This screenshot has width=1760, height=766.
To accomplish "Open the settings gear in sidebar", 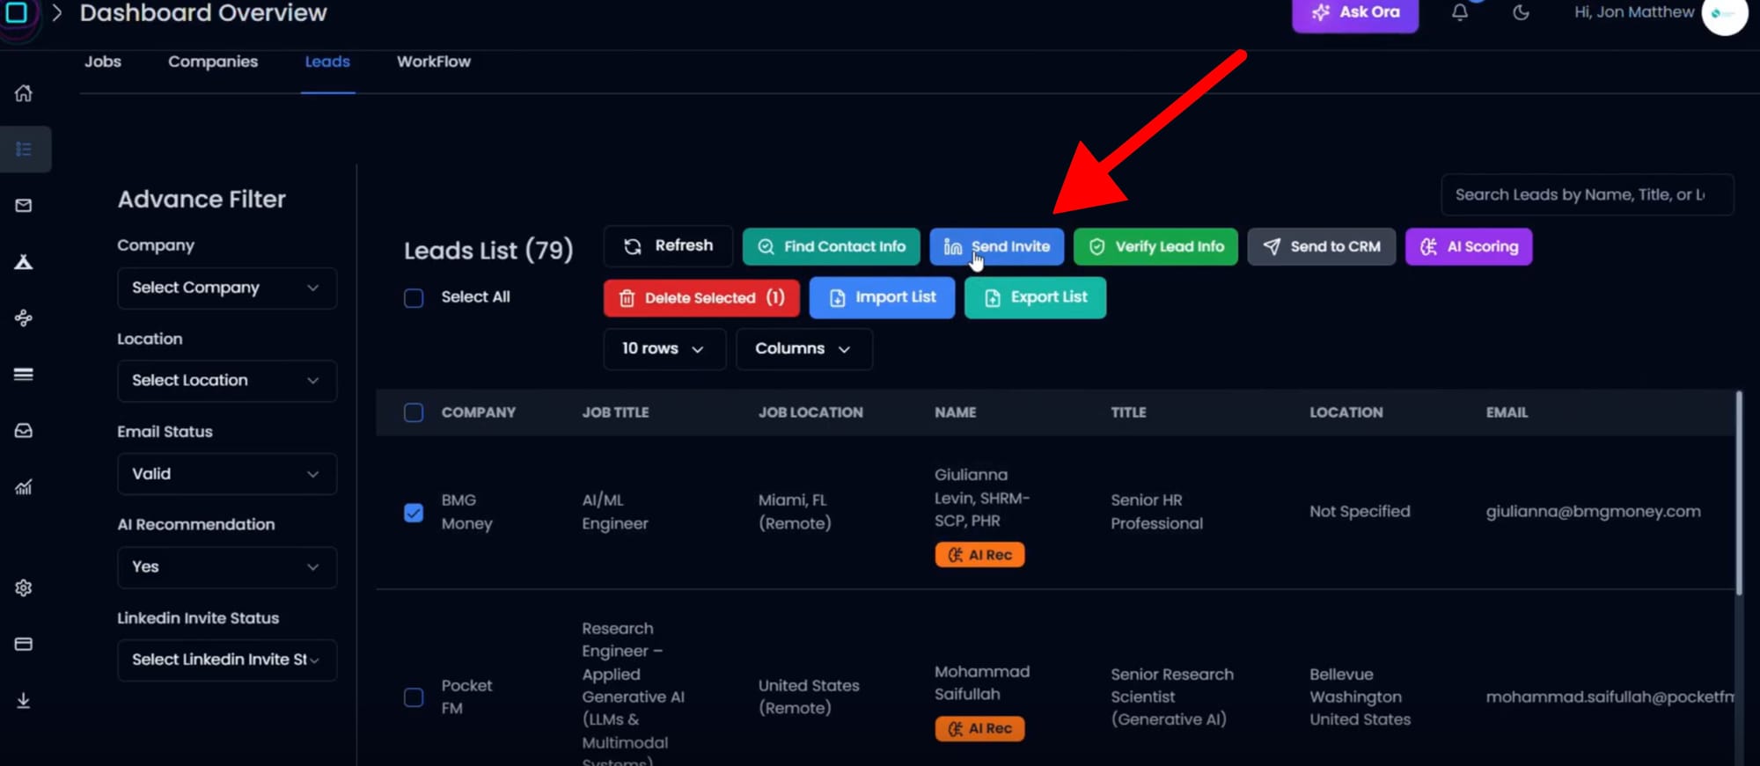I will click(x=24, y=587).
